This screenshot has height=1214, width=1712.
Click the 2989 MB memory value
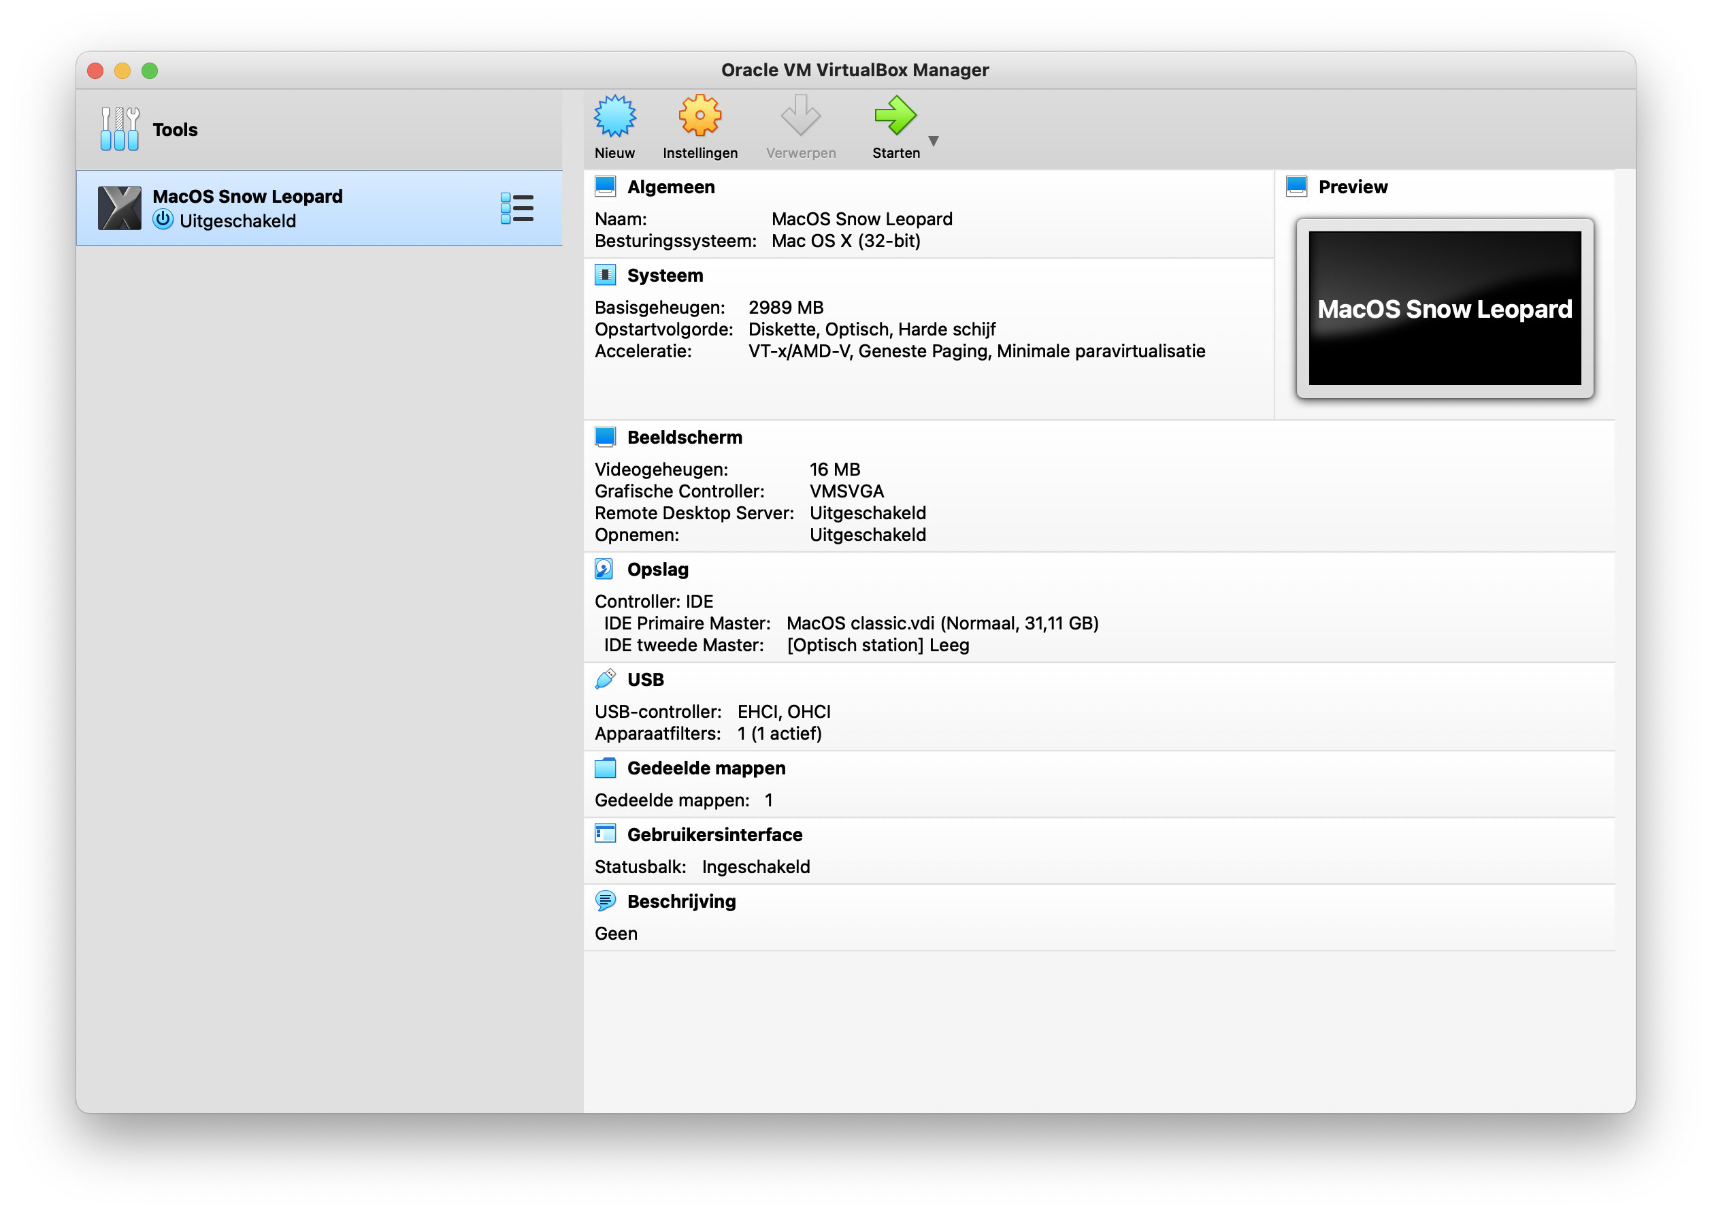pos(786,307)
